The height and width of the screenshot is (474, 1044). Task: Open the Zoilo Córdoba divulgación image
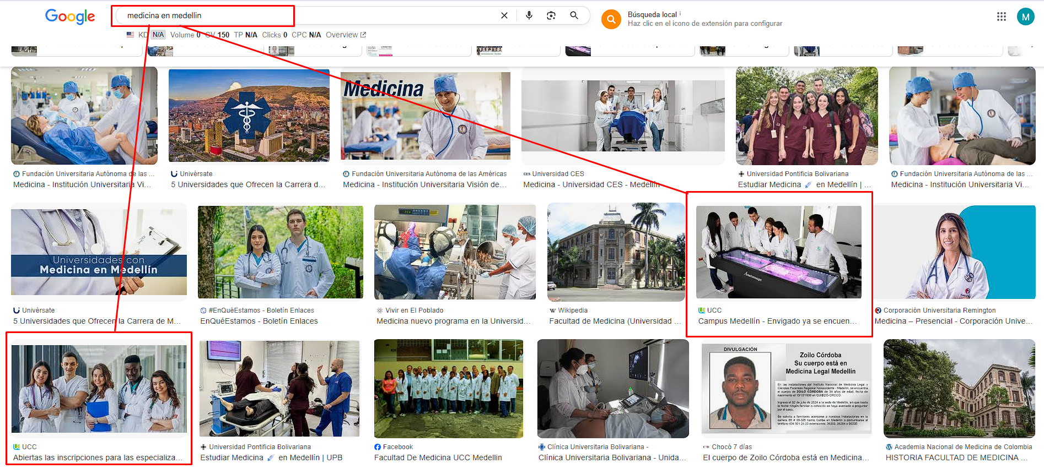(786, 389)
